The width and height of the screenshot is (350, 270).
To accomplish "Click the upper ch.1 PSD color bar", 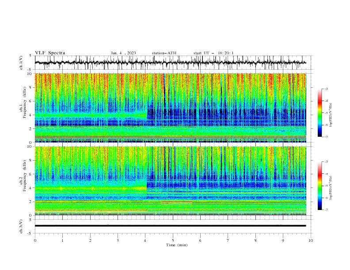I will pos(320,112).
